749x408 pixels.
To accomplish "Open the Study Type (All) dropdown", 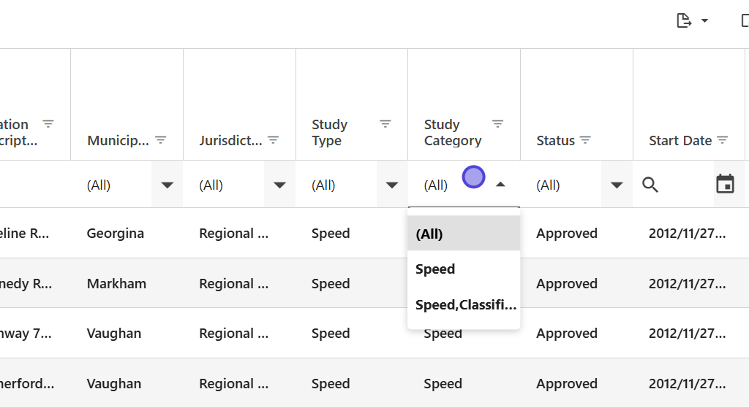I will (392, 185).
